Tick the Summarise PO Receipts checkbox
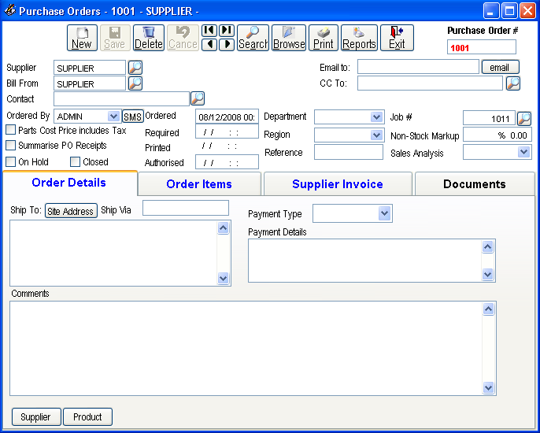 [x=11, y=146]
